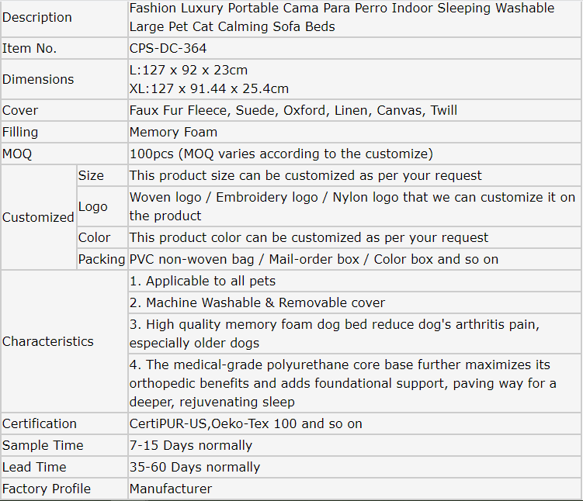Click the 100pcs MOQ value cell
The image size is (583, 501).
[281, 154]
